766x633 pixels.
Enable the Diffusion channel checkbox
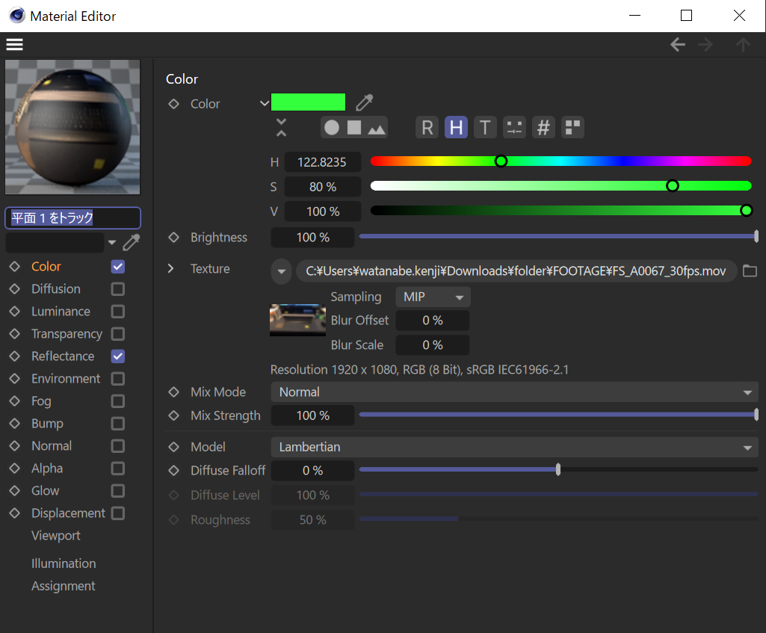[x=117, y=289]
